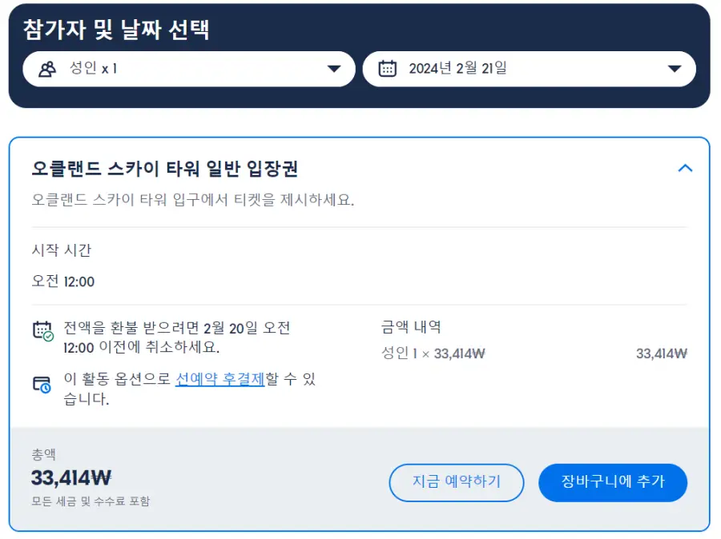Click the bold 33,414₩ total amount
This screenshot has width=721, height=539.
(71, 478)
